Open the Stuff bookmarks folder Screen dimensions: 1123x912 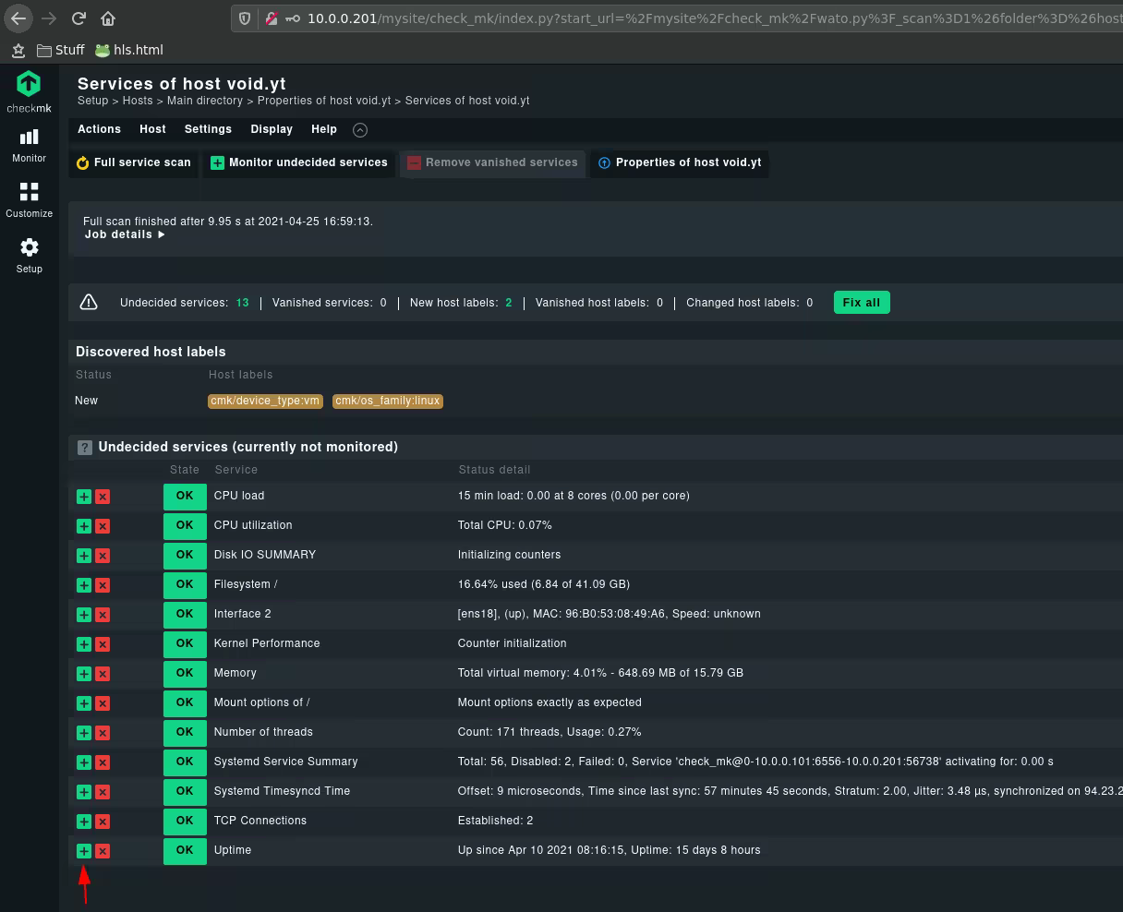click(60, 50)
